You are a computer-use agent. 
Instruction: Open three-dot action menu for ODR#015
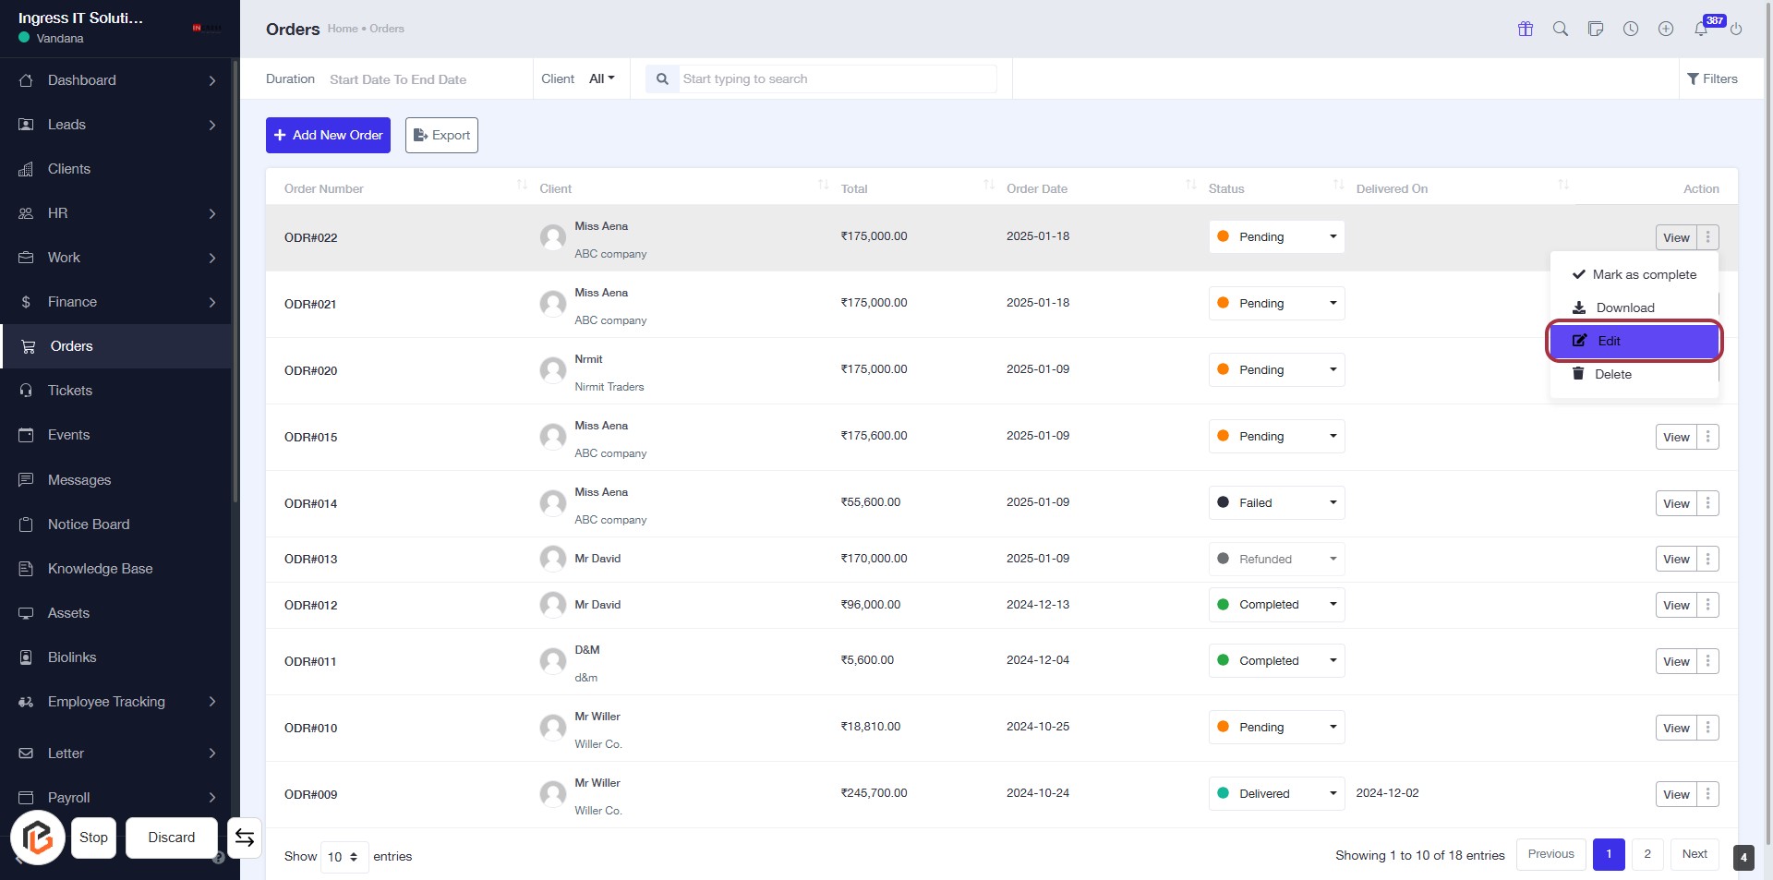(x=1708, y=437)
